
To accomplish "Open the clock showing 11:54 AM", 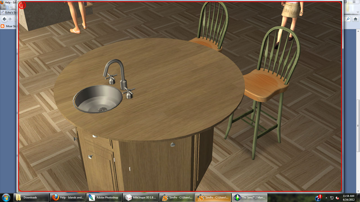I will [x=349, y=197].
